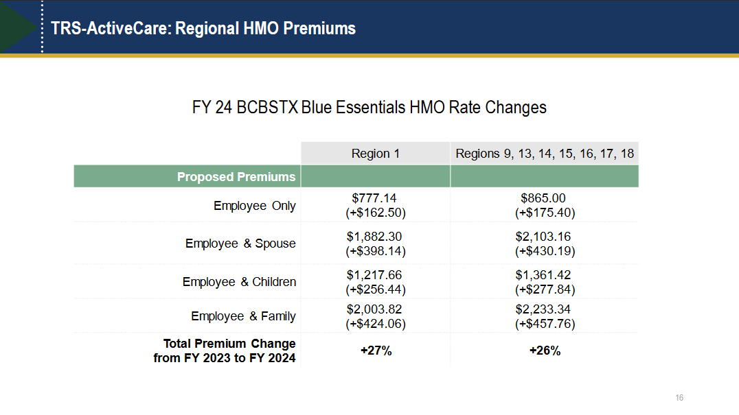The image size is (739, 415).
Task: Select the Total Premium Change row label
Action: [225, 351]
